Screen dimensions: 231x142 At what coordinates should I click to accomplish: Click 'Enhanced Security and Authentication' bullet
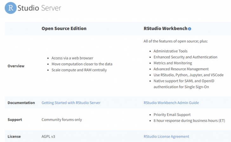(185, 57)
